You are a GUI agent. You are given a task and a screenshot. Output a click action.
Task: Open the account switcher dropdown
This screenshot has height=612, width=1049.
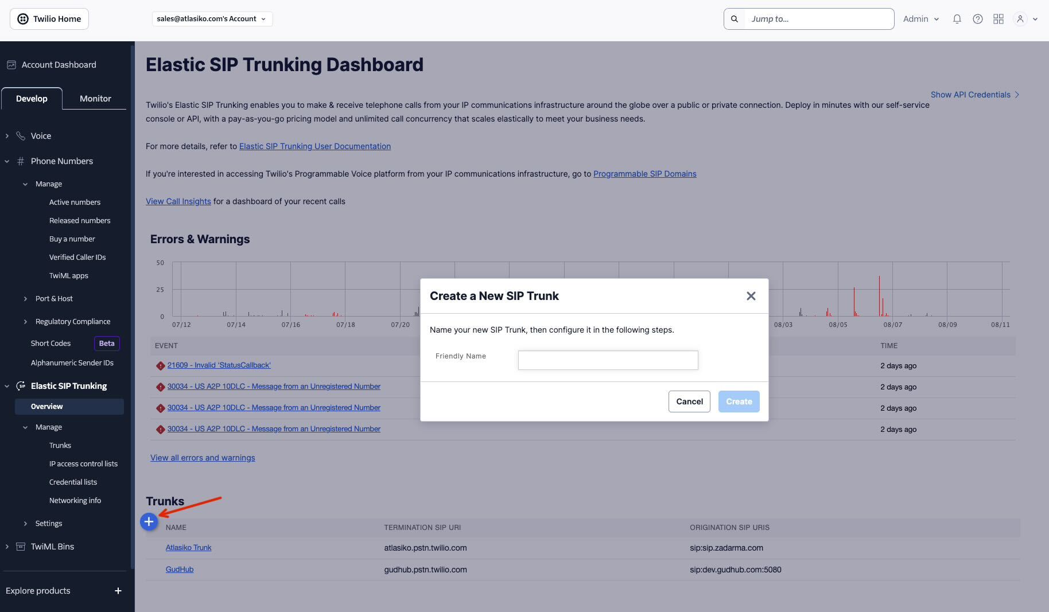pos(212,19)
